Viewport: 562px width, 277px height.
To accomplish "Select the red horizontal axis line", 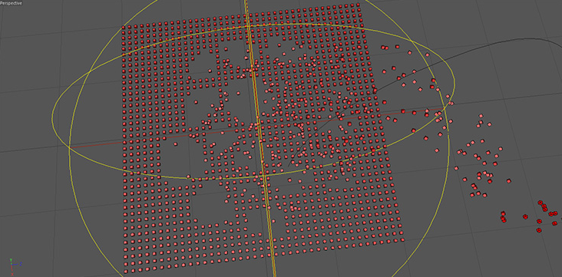I will pos(256,127).
